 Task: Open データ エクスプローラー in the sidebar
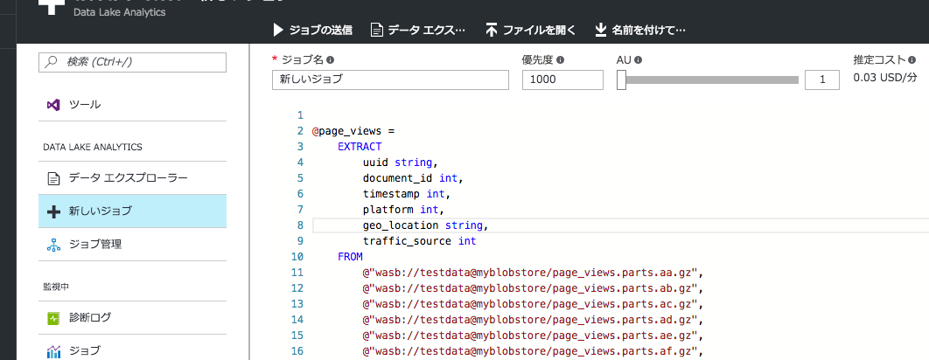coord(133,177)
